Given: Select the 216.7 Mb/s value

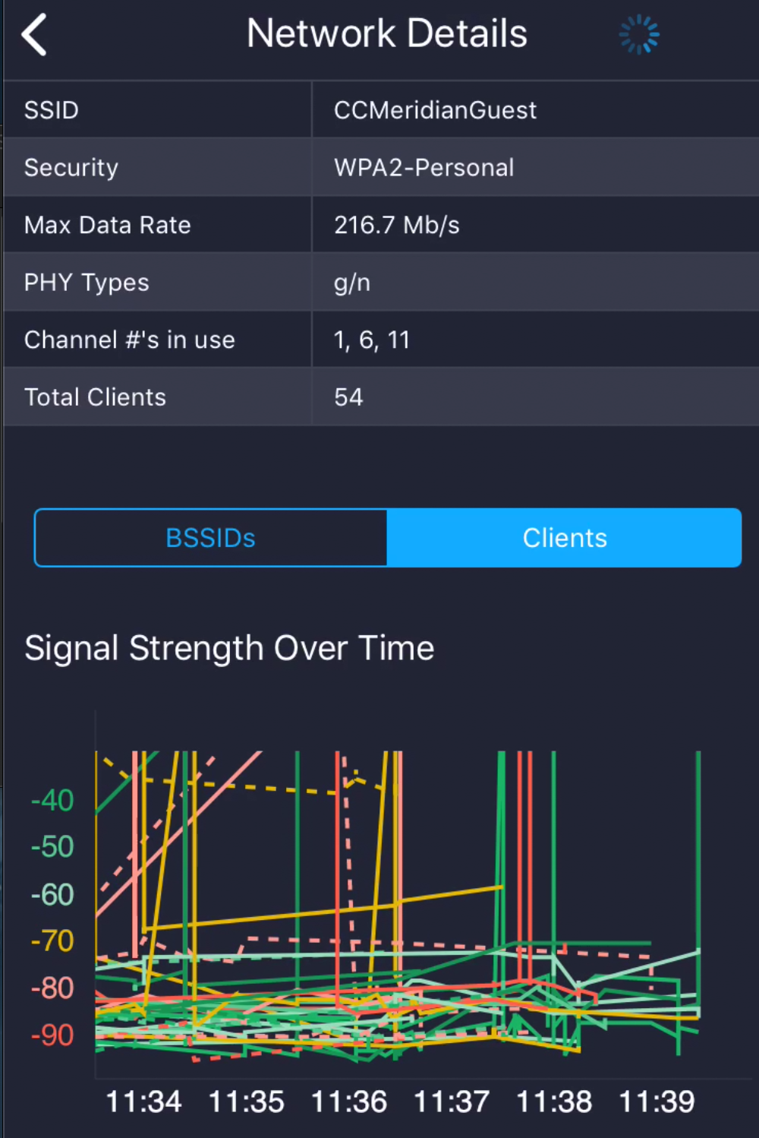Looking at the screenshot, I should point(397,225).
